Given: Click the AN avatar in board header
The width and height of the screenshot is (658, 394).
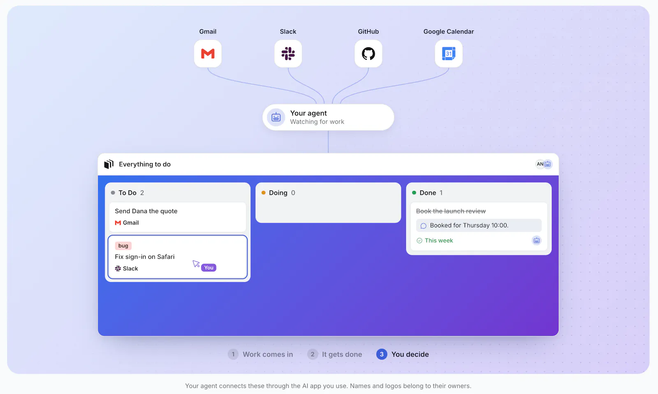Looking at the screenshot, I should click(540, 164).
